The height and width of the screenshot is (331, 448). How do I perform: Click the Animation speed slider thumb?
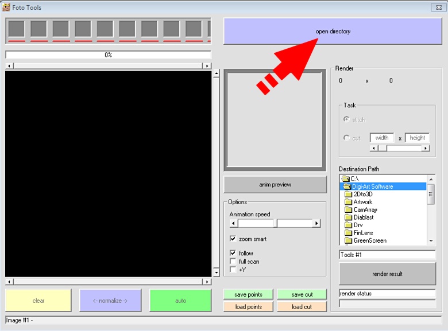[x=276, y=223]
